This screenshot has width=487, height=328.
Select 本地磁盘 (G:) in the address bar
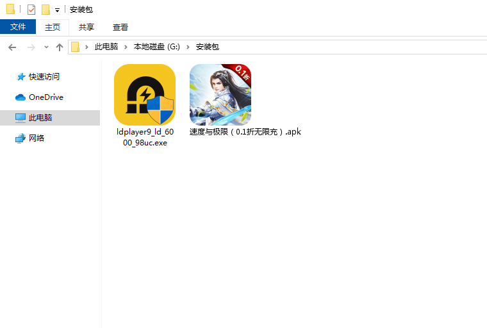(x=157, y=47)
